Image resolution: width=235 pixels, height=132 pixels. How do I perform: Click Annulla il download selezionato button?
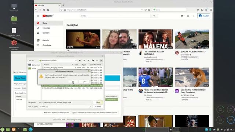point(57,113)
